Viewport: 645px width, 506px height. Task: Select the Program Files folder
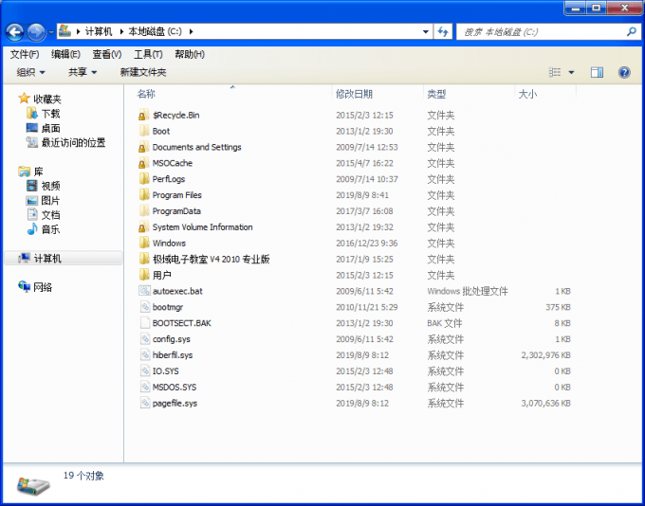176,195
